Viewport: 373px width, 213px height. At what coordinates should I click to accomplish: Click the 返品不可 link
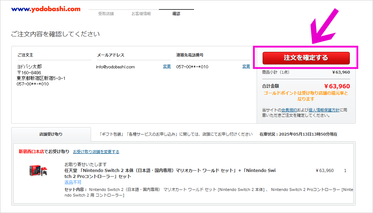[73, 183]
